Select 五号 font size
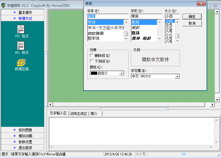This screenshot has height=158, width=221. pyautogui.click(x=170, y=25)
